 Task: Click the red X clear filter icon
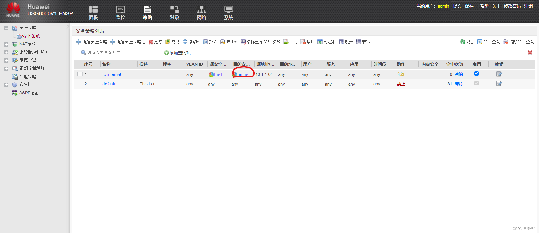pos(530,52)
